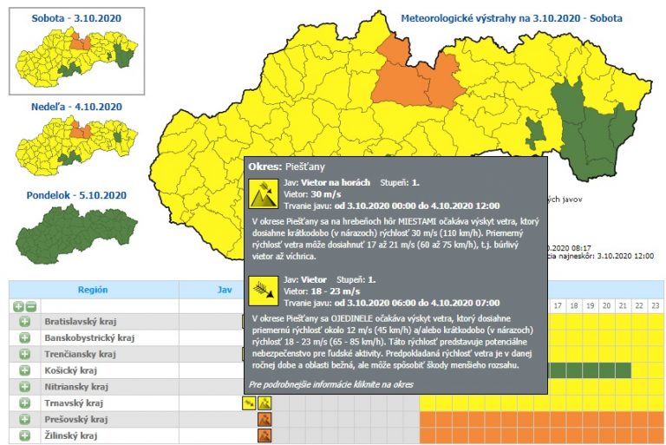Click the orange warning icon in Žilinský kraj row
Viewport: 666px width, 445px height.
coord(264,435)
